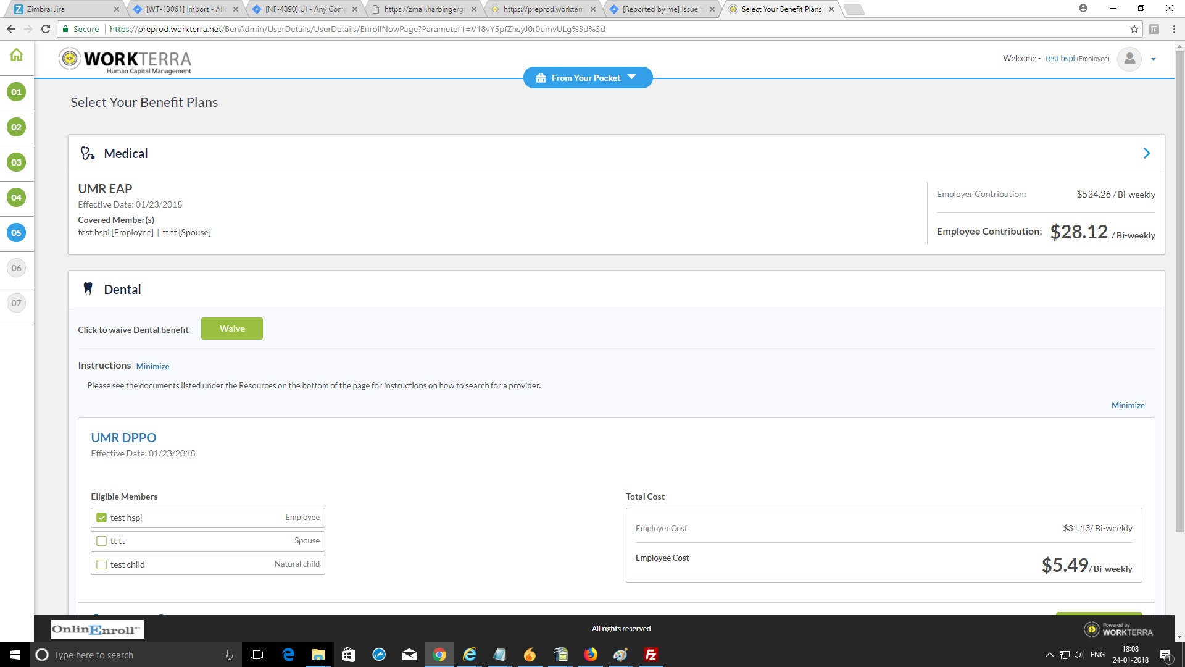Click the $534.26 employer contribution value
This screenshot has height=667, width=1185.
pyautogui.click(x=1116, y=195)
